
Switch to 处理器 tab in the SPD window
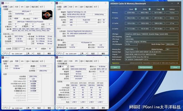pos(59,61)
